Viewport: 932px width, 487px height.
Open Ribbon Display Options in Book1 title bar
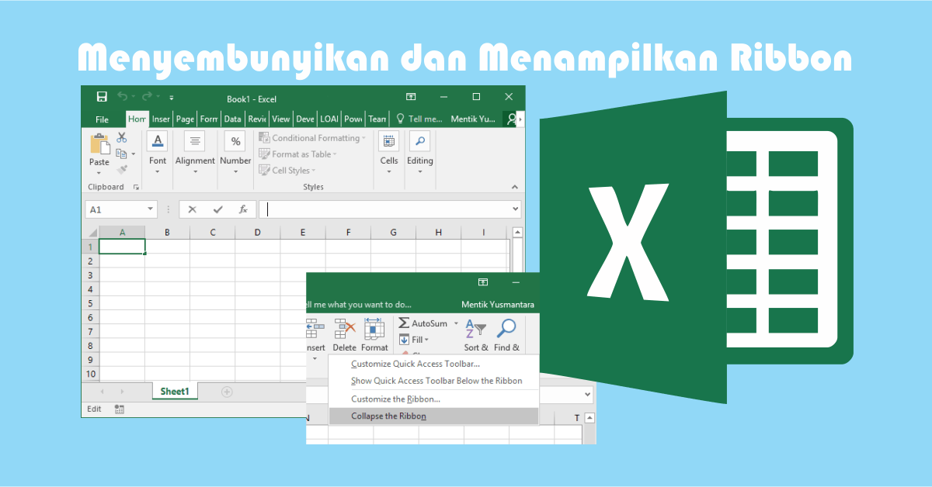411,97
